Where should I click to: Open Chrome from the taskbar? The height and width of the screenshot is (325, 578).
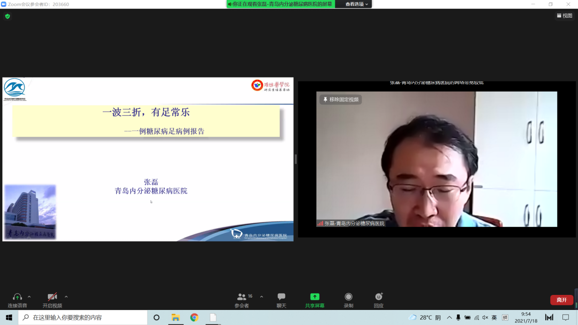[x=194, y=317]
